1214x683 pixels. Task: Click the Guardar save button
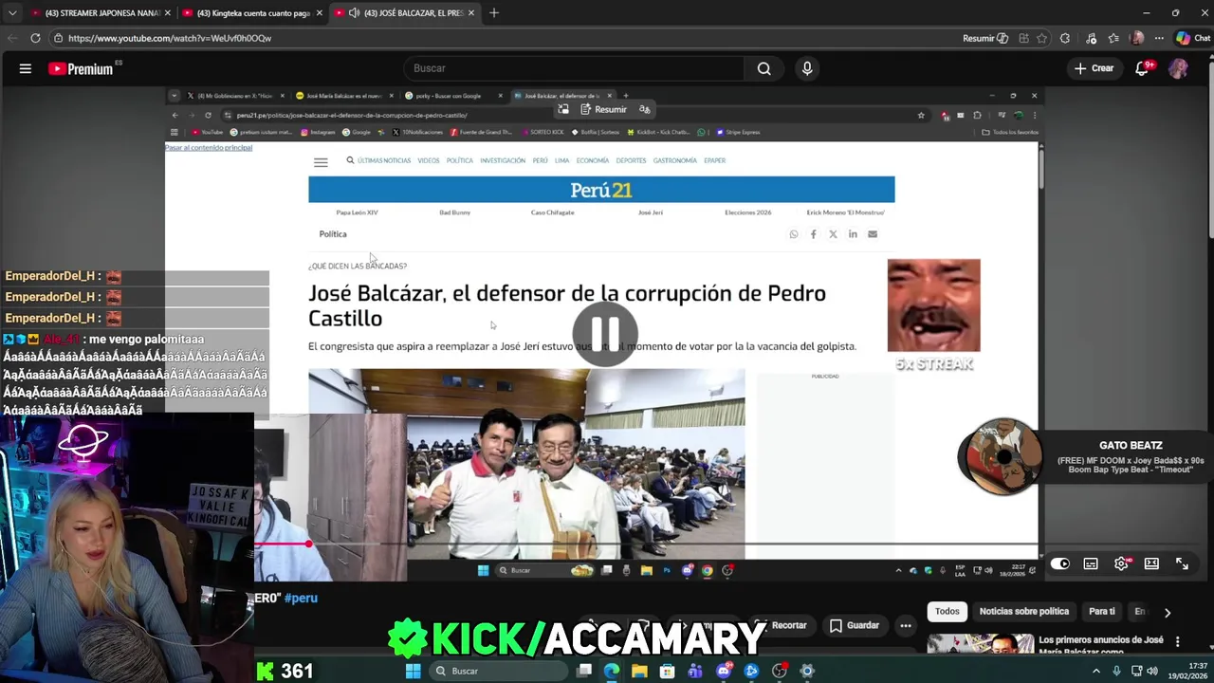point(854,625)
